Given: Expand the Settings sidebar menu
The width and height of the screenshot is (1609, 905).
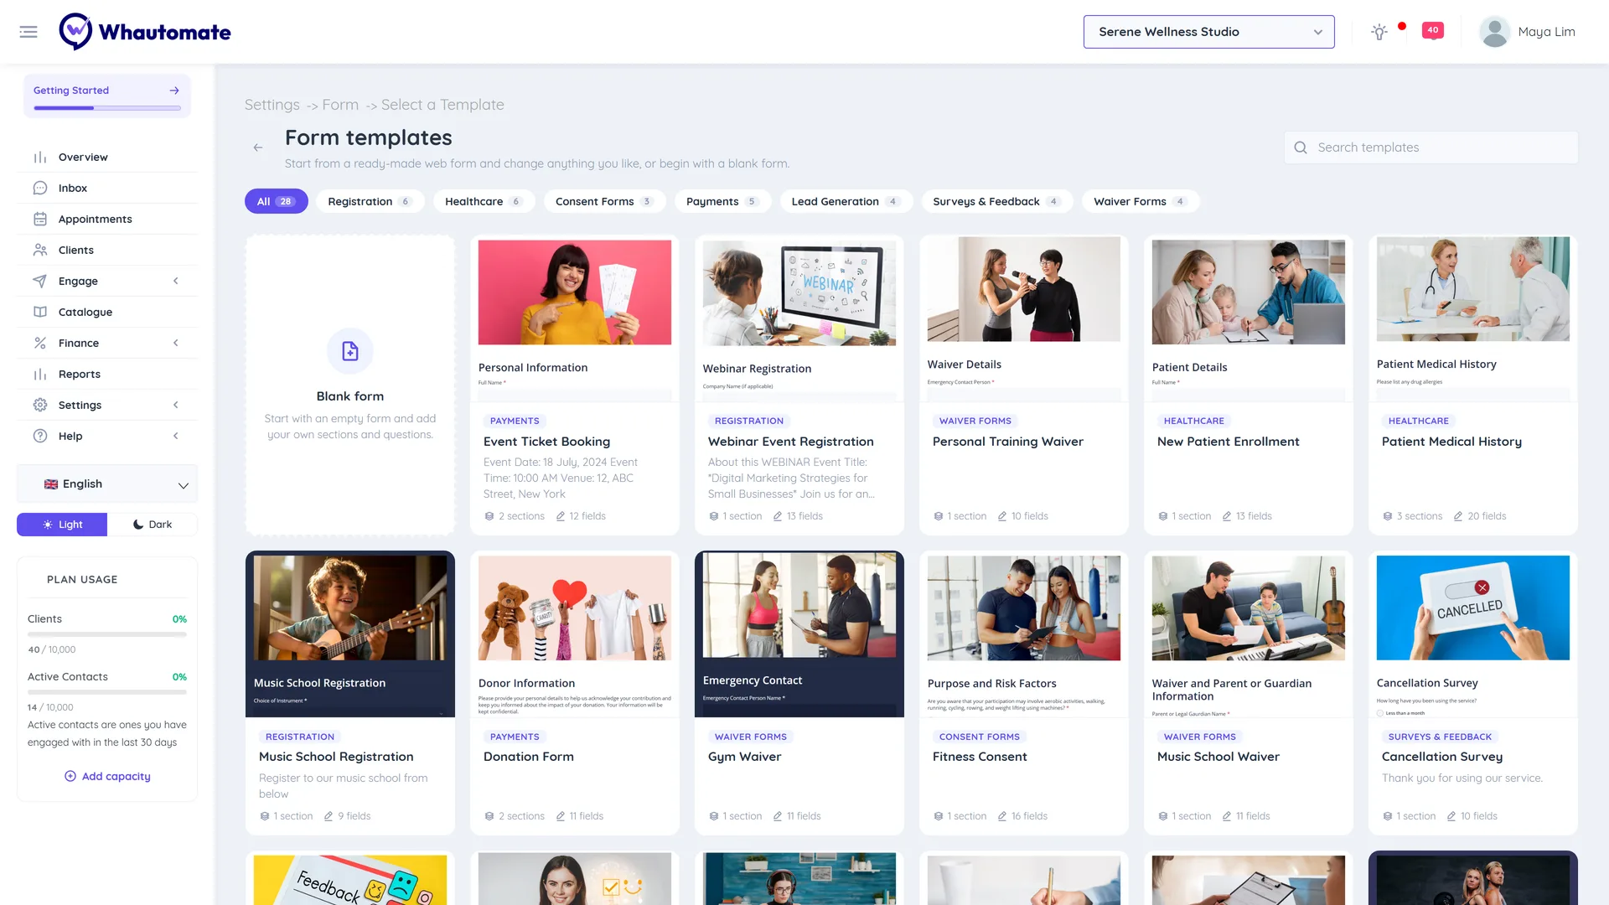Looking at the screenshot, I should tap(107, 405).
